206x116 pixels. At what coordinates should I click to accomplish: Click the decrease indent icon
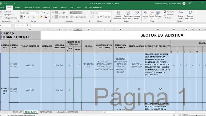pyautogui.click(x=64, y=17)
